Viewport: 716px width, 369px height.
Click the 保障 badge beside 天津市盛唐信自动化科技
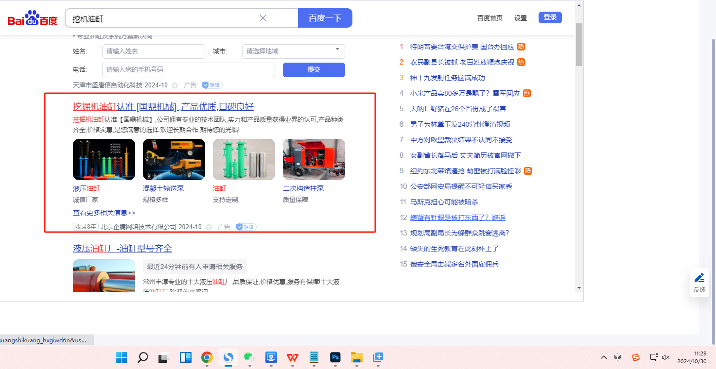(212, 85)
